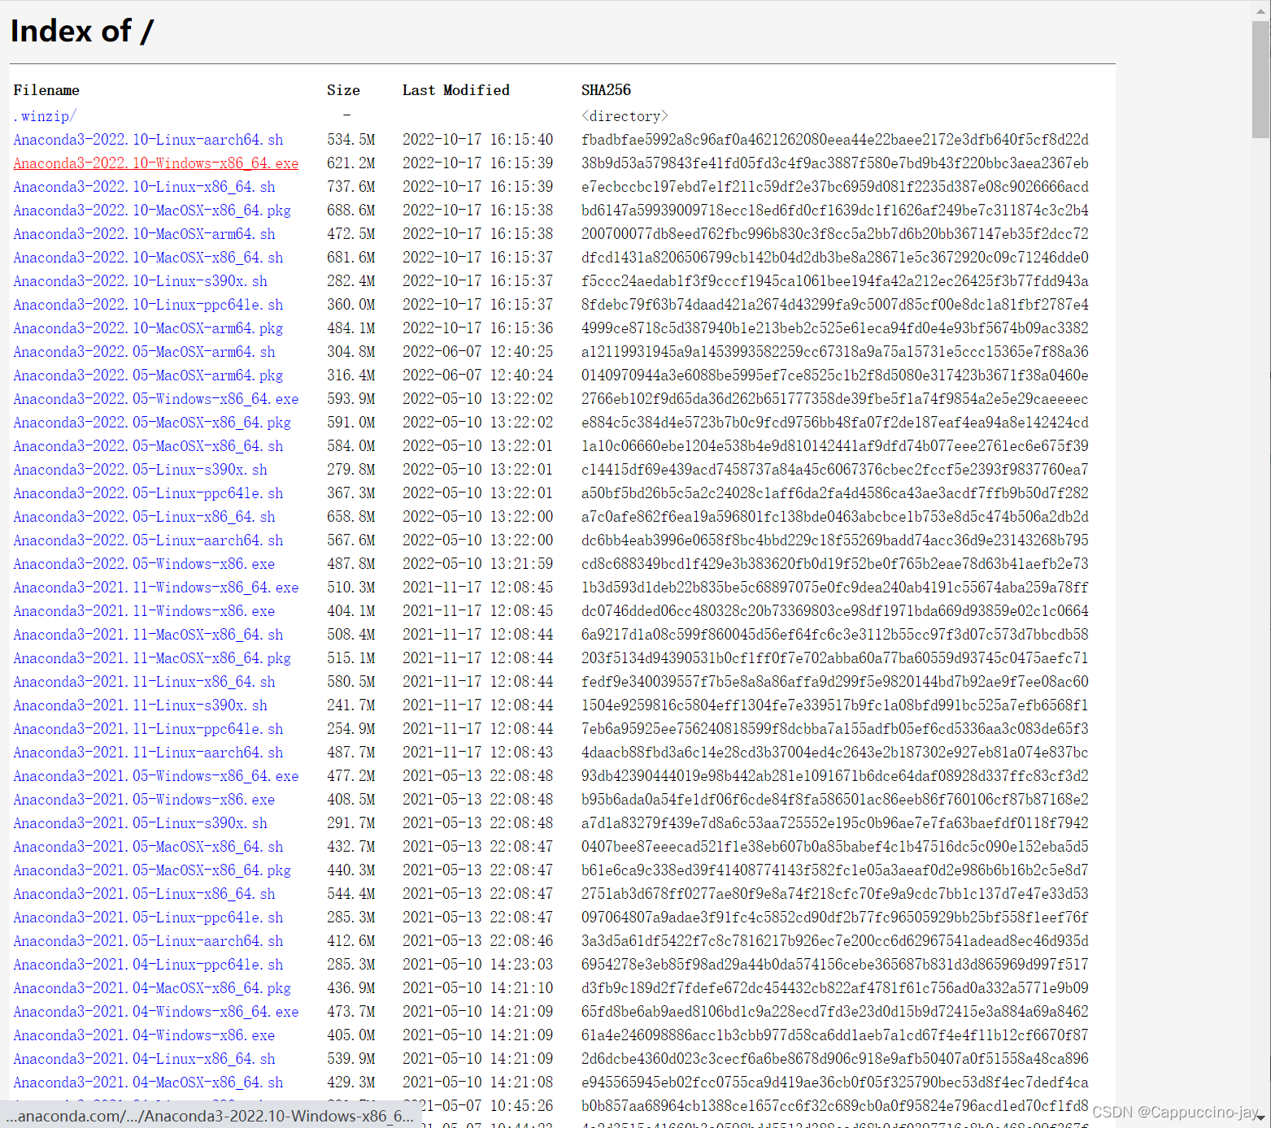Screen dimensions: 1271x1128
Task: Download Anaconda3-2021.05-Linux-s390x.sh
Action: click(140, 823)
